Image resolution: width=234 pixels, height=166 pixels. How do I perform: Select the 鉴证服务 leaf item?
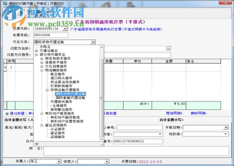tap(58, 133)
